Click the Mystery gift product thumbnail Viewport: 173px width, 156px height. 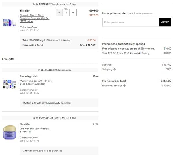(10, 84)
